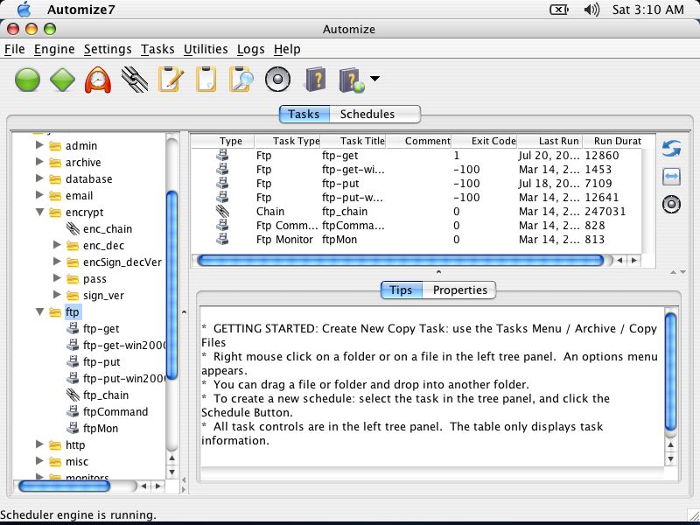The height and width of the screenshot is (525, 700).
Task: Click the clipboard with magnifier icon
Action: [x=241, y=79]
